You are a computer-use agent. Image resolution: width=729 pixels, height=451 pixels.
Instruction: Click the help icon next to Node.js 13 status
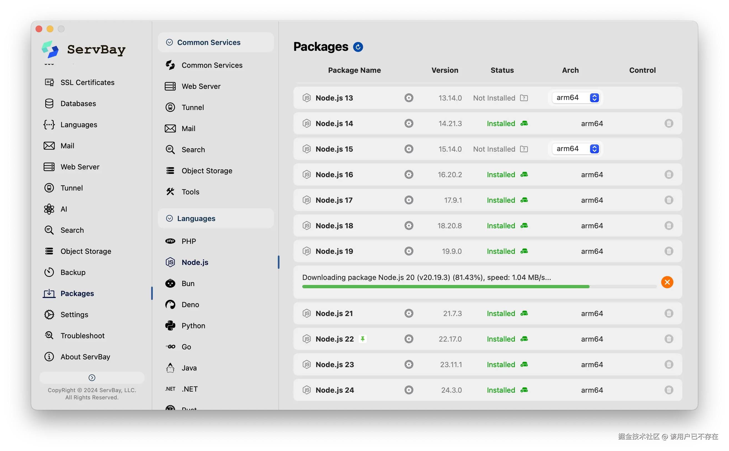(x=524, y=98)
